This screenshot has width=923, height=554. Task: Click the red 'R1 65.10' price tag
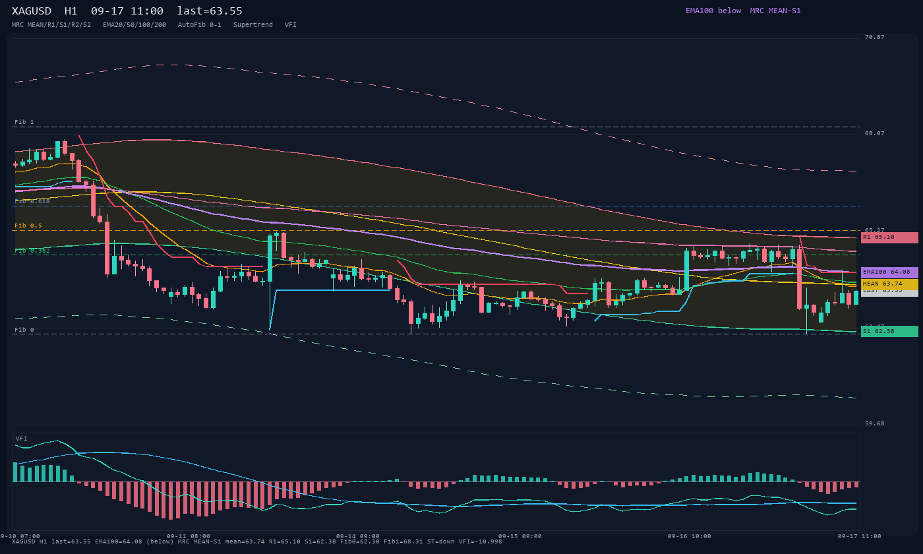(889, 237)
